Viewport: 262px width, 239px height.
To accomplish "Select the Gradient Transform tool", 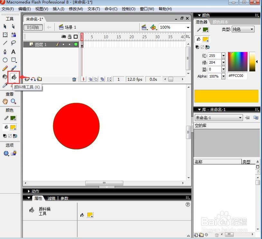I will coord(14,35).
